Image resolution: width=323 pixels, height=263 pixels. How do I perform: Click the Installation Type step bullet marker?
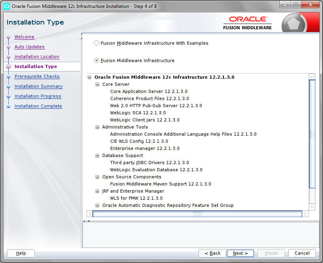8,66
